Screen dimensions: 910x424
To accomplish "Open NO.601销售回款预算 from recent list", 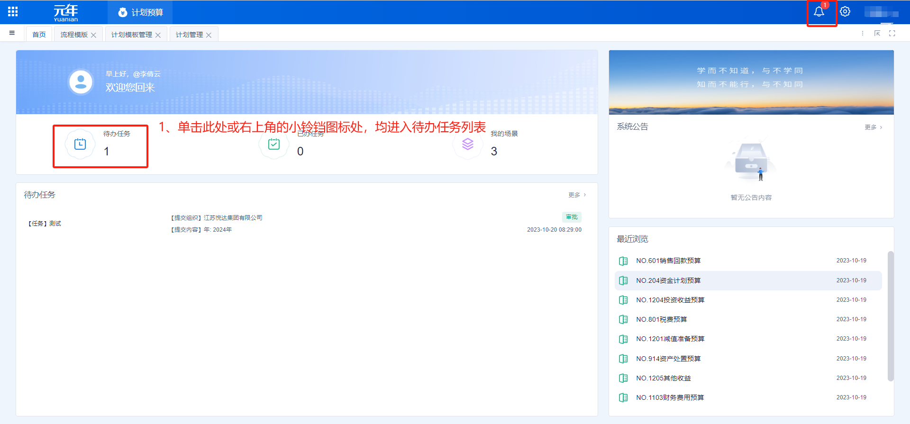I will tap(668, 261).
